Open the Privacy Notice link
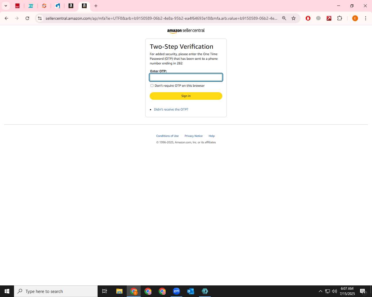The width and height of the screenshot is (372, 297). [x=194, y=136]
